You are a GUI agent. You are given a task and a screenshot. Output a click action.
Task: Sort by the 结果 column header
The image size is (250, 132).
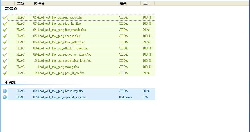[129, 3]
